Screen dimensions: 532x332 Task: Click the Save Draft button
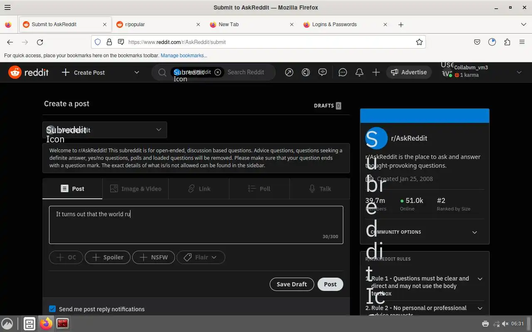coord(292,284)
